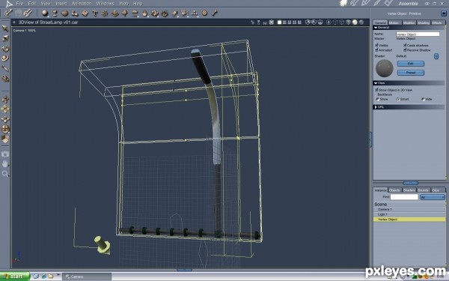
Task: Switch to the Motion tab
Action: (394, 22)
